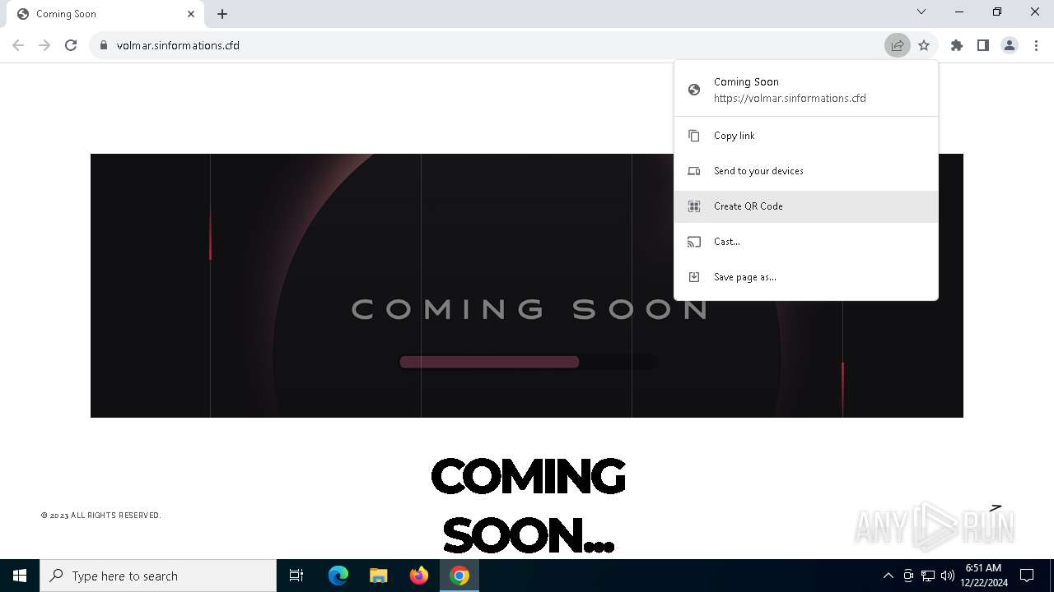Click the 2023 All Rights Reserved footer text
Image resolution: width=1054 pixels, height=592 pixels.
pyautogui.click(x=100, y=516)
